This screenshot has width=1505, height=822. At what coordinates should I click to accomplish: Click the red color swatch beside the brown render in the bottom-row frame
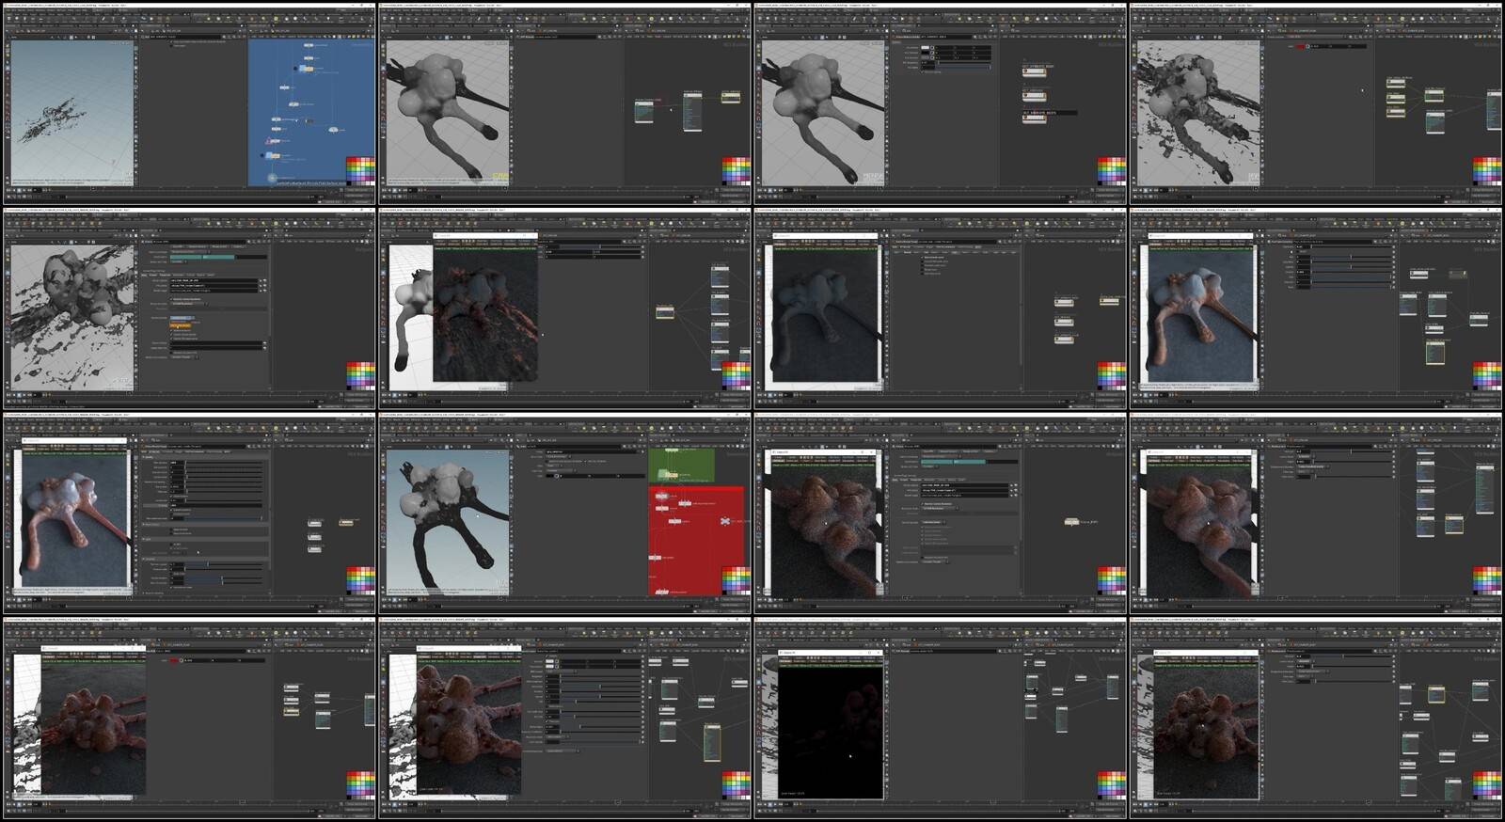click(174, 660)
